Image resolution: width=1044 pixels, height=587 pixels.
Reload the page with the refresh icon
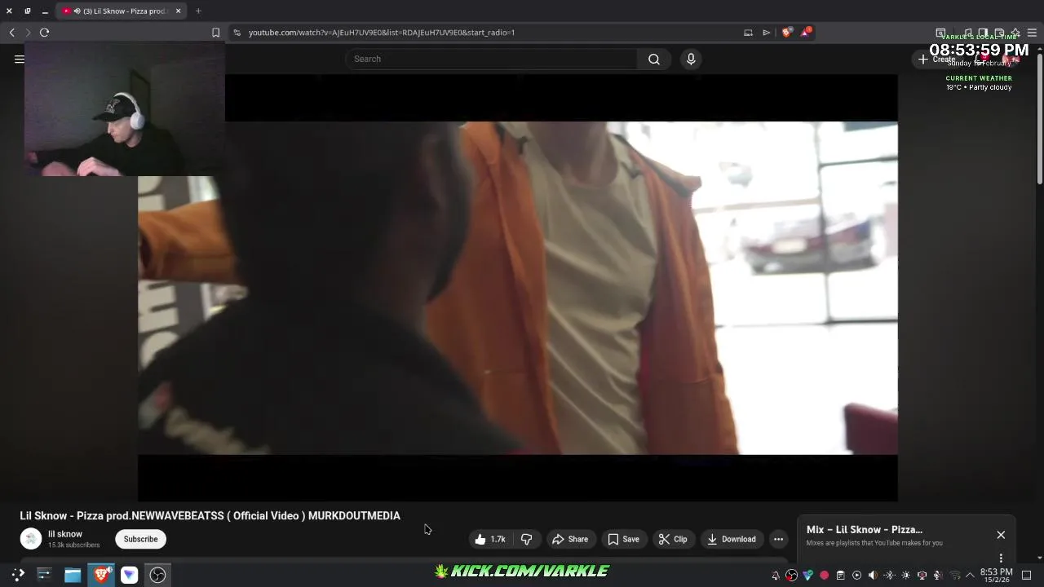45,33
